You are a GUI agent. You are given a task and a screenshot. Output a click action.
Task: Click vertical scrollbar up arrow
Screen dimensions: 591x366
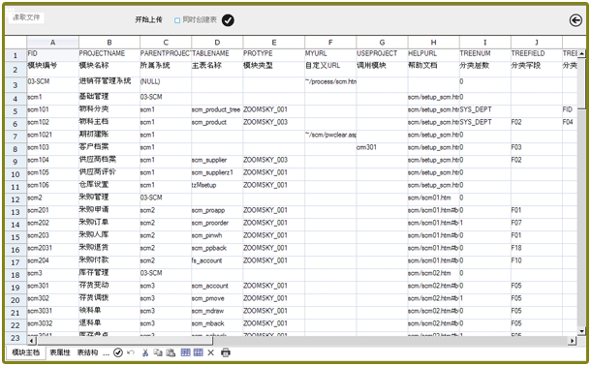(581, 54)
